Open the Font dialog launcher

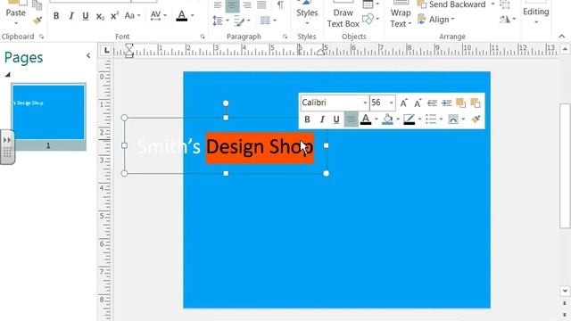pyautogui.click(x=203, y=37)
